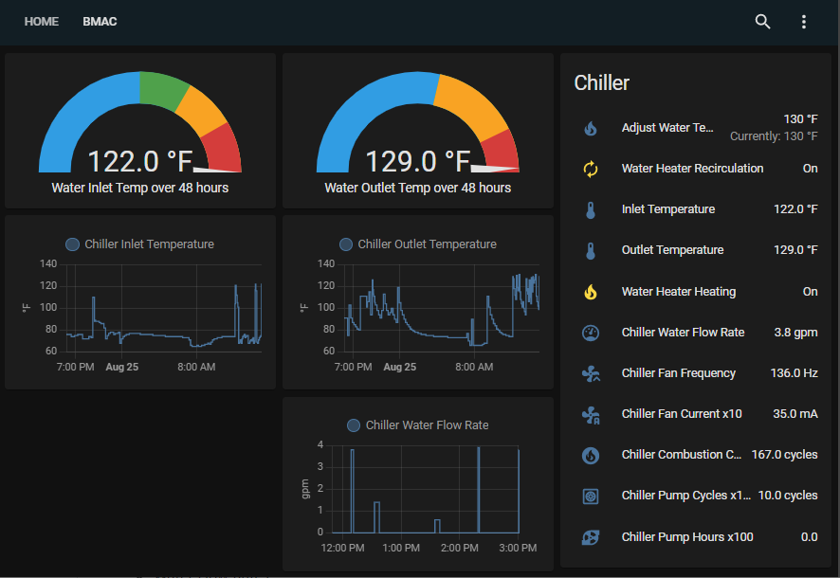Click the Chiller Combustion C... label

point(682,455)
